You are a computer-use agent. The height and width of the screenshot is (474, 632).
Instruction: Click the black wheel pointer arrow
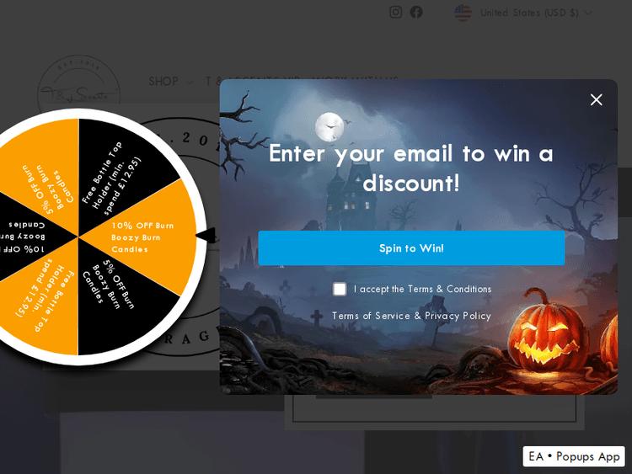click(206, 236)
